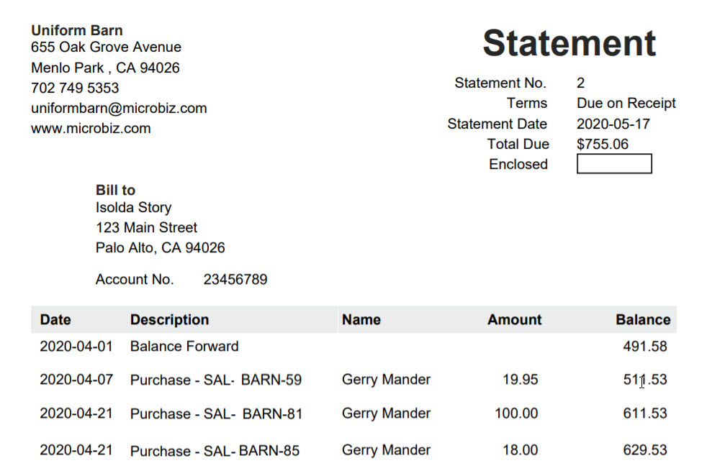707x476 pixels.
Task: Click the 100.00 amount in BARN-81 row
Action: click(x=516, y=413)
